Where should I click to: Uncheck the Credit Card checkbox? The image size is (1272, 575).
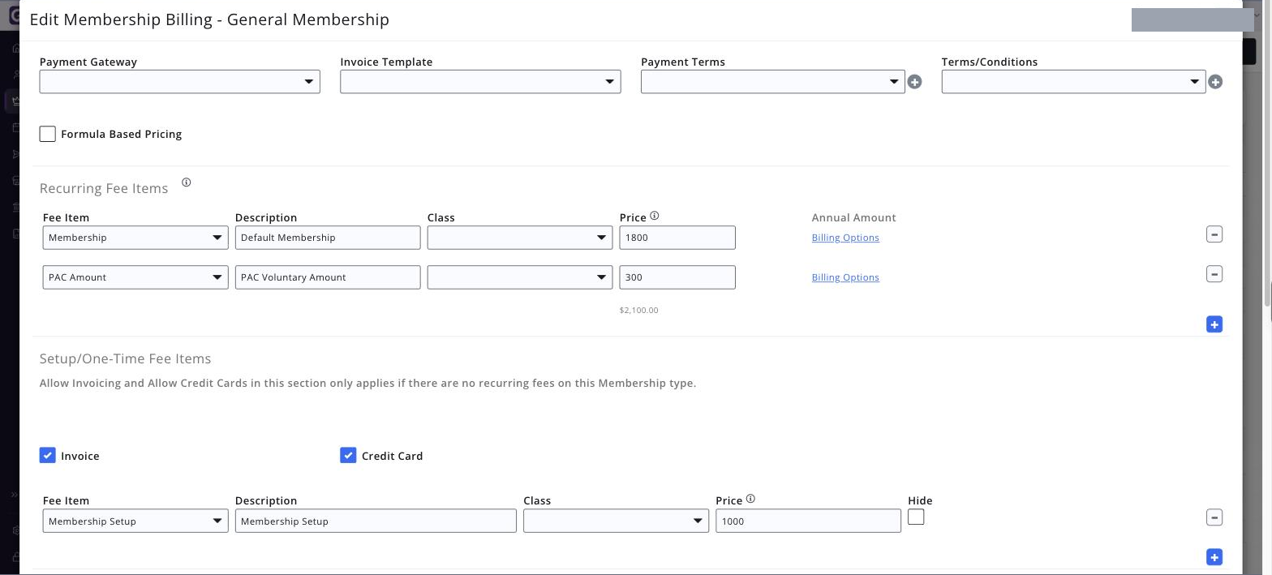[x=348, y=456]
